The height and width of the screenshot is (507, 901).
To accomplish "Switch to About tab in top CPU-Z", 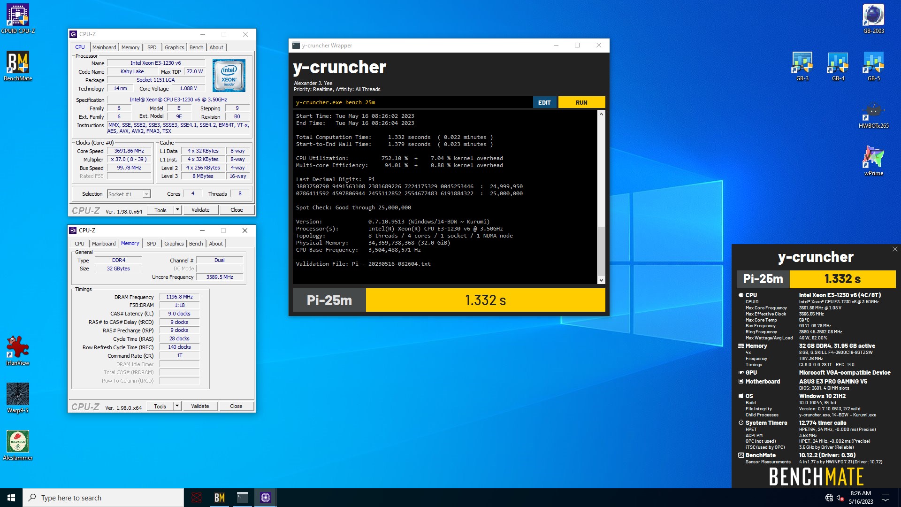I will 216,47.
